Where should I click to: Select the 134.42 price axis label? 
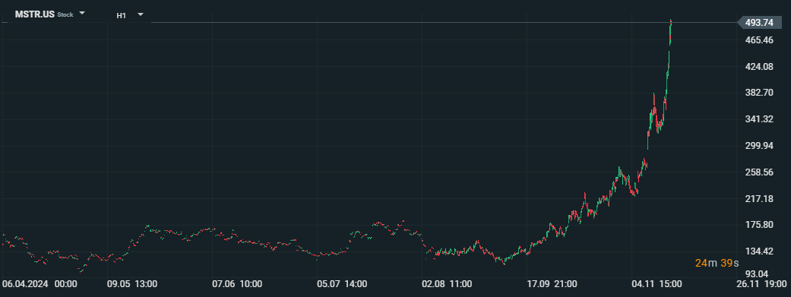point(759,251)
